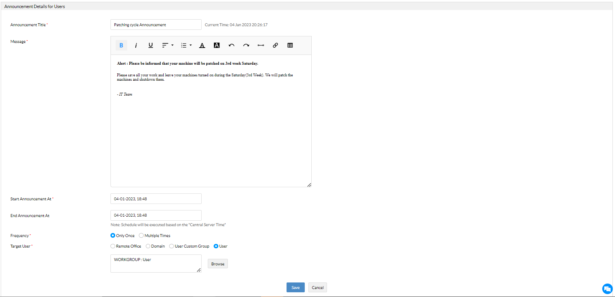Select the Only Once frequency option

point(113,236)
